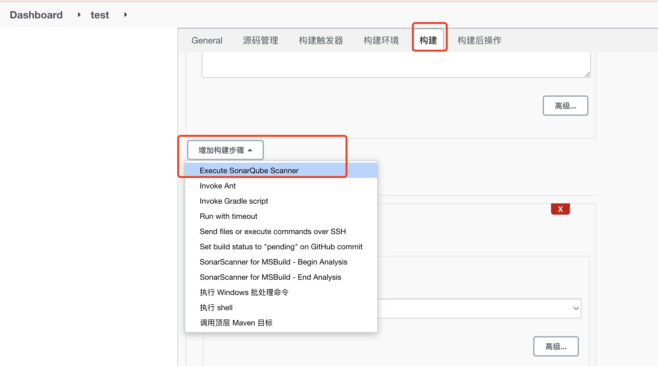Click textarea resize handle corner
This screenshot has width=658, height=366.
pos(587,74)
